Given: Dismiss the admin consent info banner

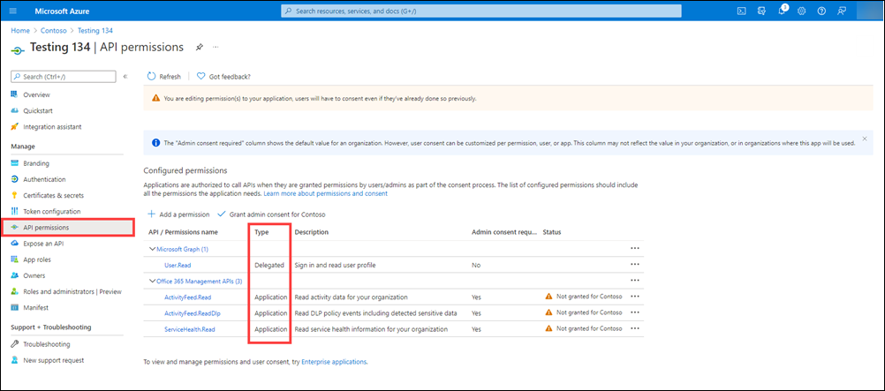Looking at the screenshot, I should point(864,139).
